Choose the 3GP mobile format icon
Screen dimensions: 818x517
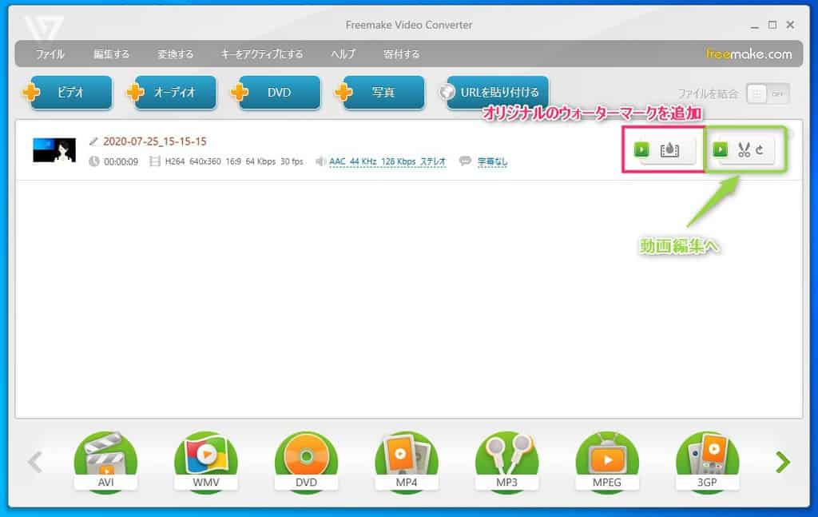coord(707,462)
